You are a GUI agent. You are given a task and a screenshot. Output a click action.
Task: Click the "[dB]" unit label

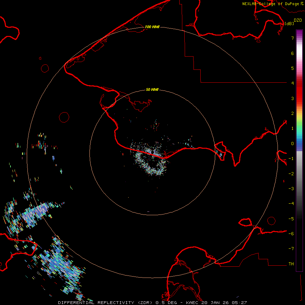point(289,23)
